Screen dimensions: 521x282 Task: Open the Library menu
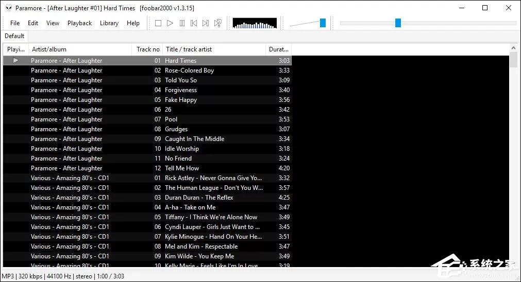click(109, 23)
